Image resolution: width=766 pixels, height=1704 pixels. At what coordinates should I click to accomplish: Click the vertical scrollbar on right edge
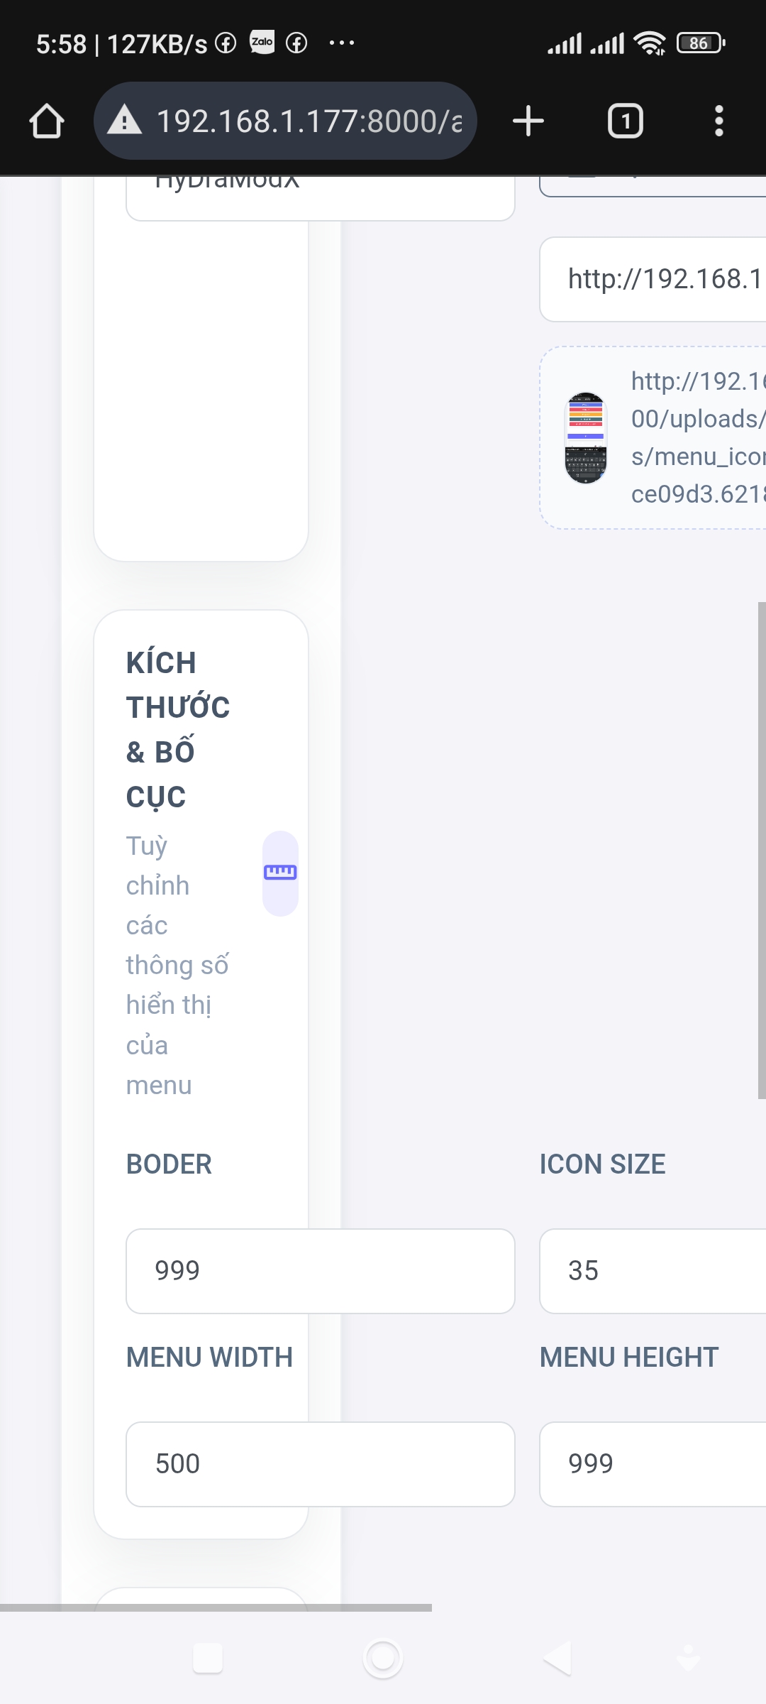(762, 851)
